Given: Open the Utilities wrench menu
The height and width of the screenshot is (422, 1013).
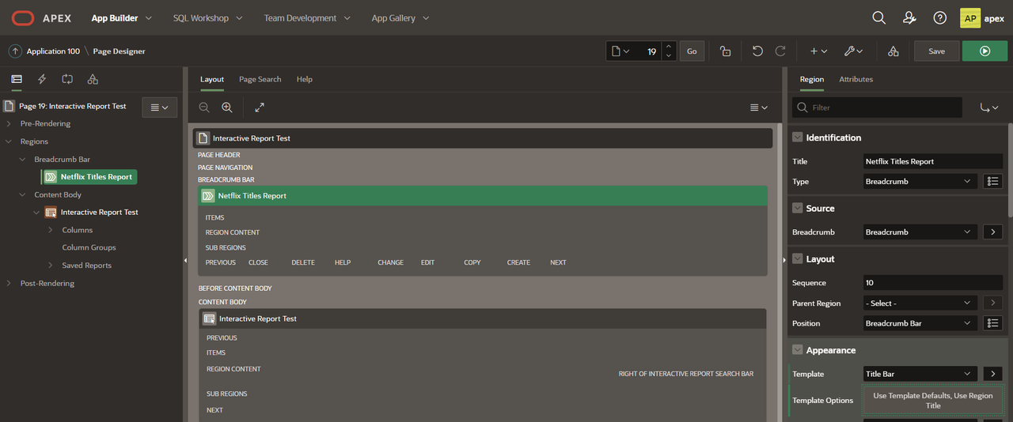Looking at the screenshot, I should click(853, 51).
